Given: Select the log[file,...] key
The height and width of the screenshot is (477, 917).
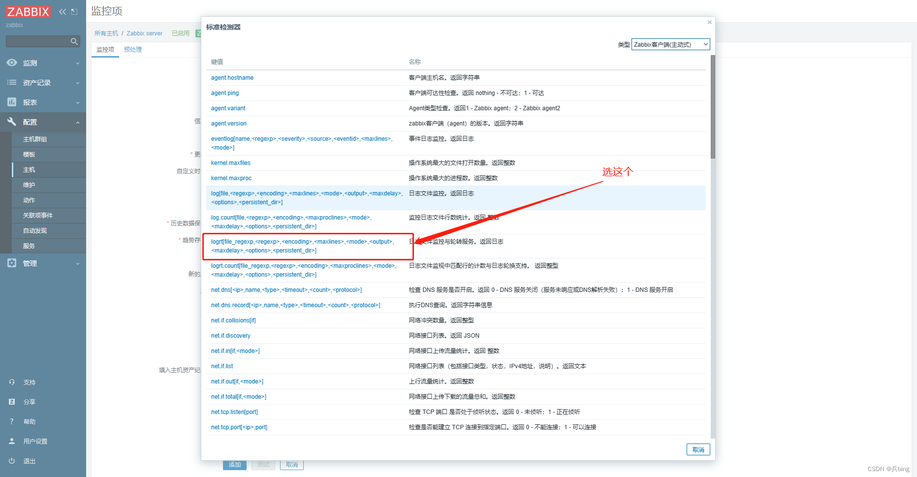Looking at the screenshot, I should pyautogui.click(x=307, y=198).
